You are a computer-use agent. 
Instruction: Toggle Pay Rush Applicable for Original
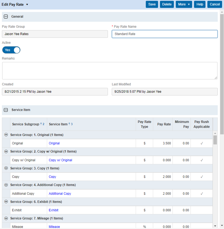click(202, 143)
